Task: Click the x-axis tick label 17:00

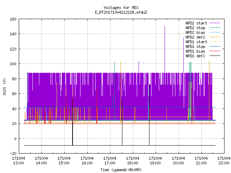Action: [x=110, y=163]
